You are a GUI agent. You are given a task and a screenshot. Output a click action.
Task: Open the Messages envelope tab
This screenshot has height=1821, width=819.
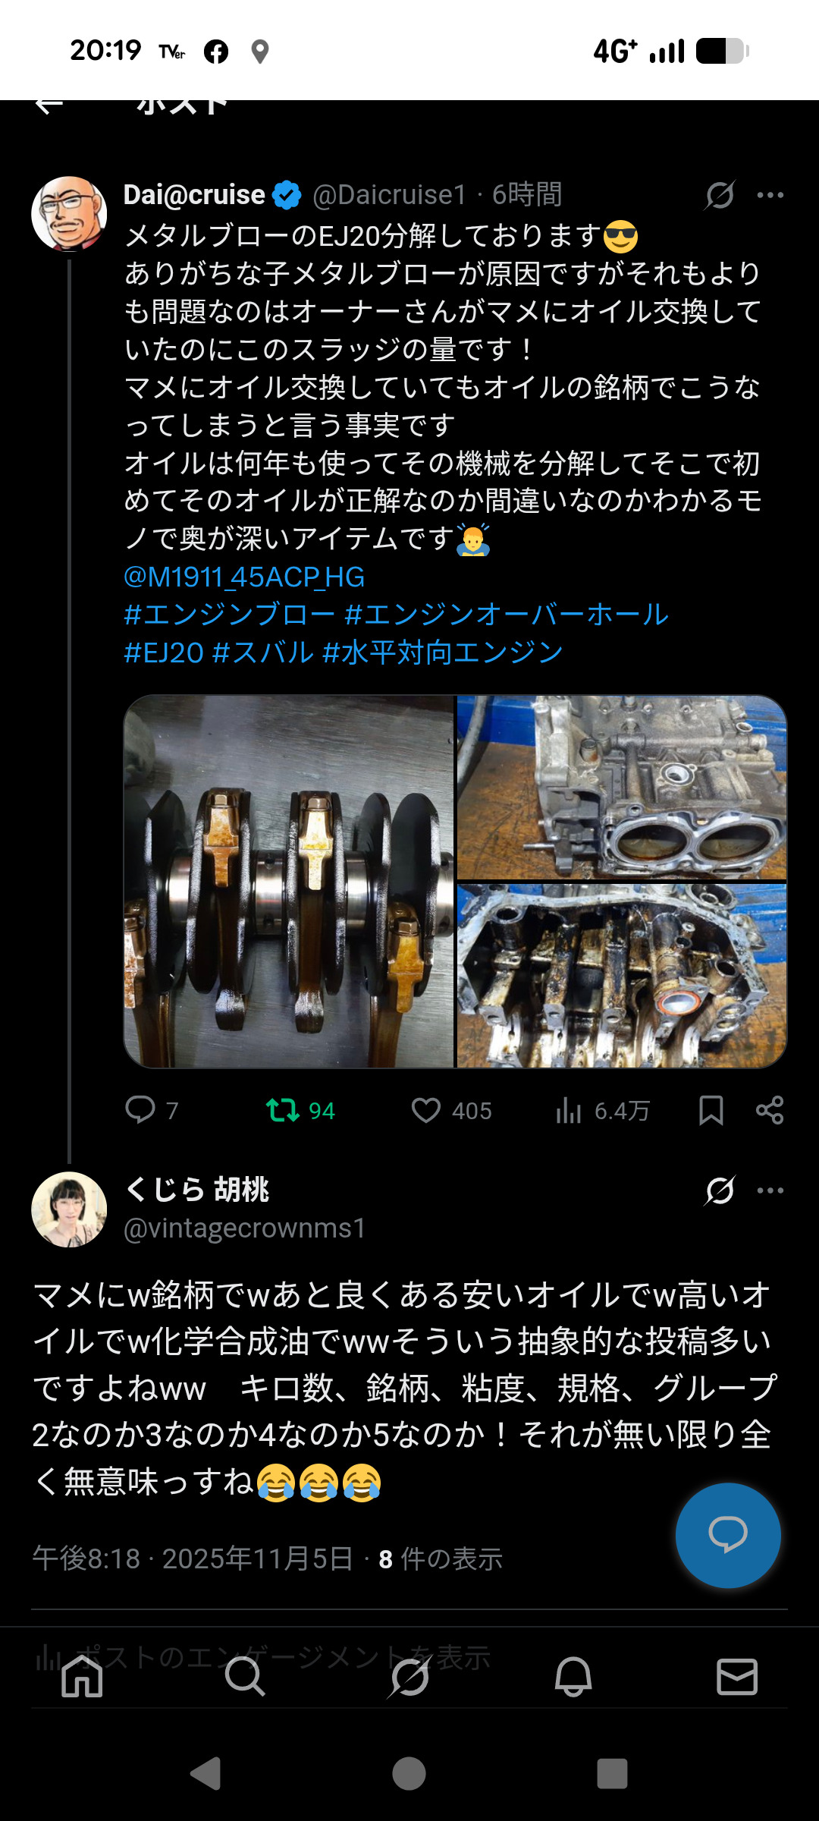pyautogui.click(x=737, y=1676)
